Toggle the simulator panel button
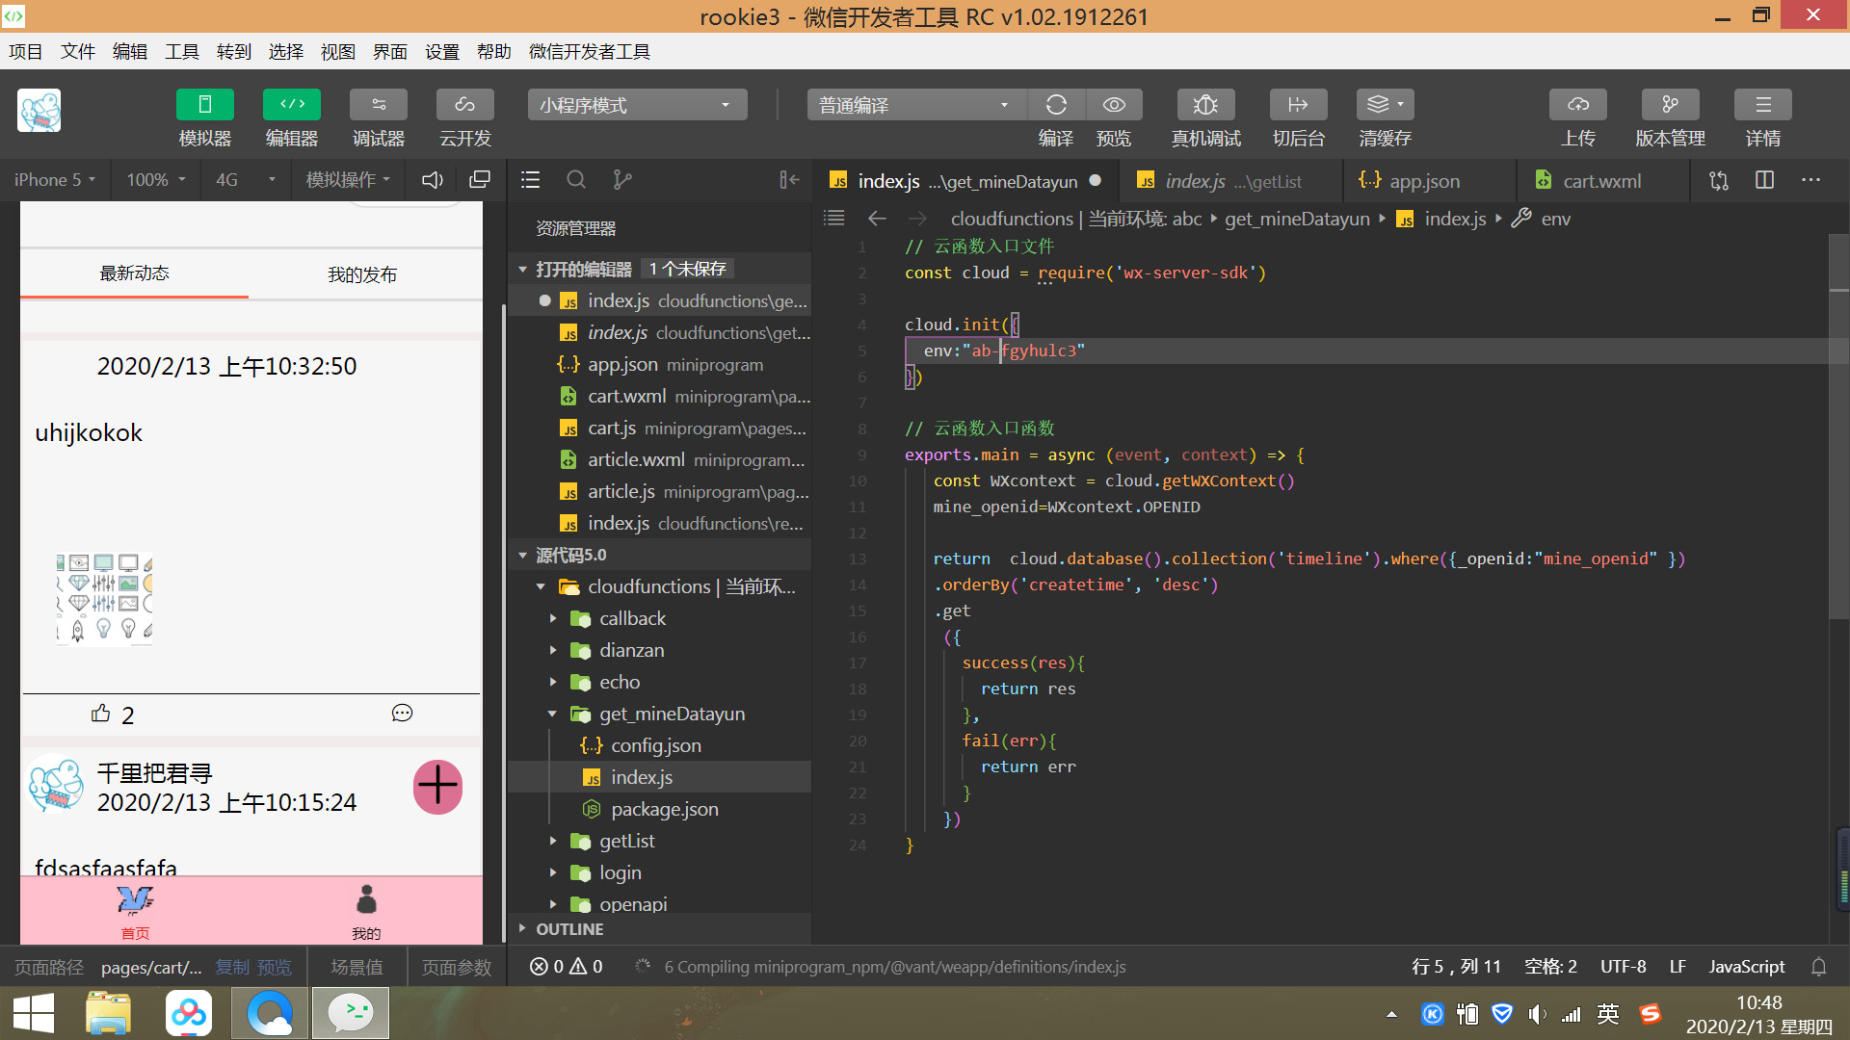The height and width of the screenshot is (1040, 1850). tap(204, 105)
